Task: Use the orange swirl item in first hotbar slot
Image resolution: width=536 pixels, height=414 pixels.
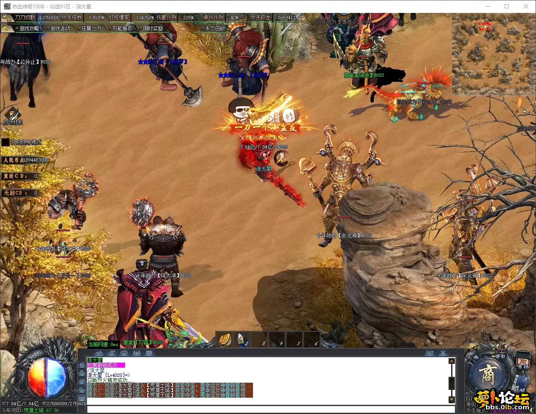Action: (x=225, y=340)
